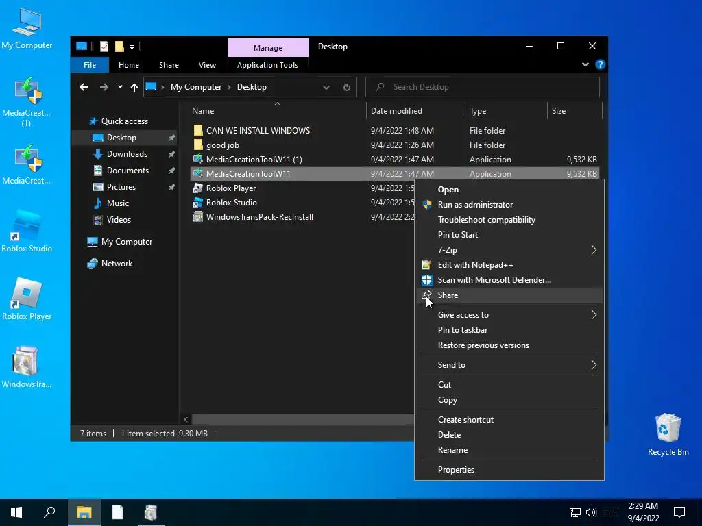Open the MediaCreat... (1) desktop icon

(x=27, y=102)
